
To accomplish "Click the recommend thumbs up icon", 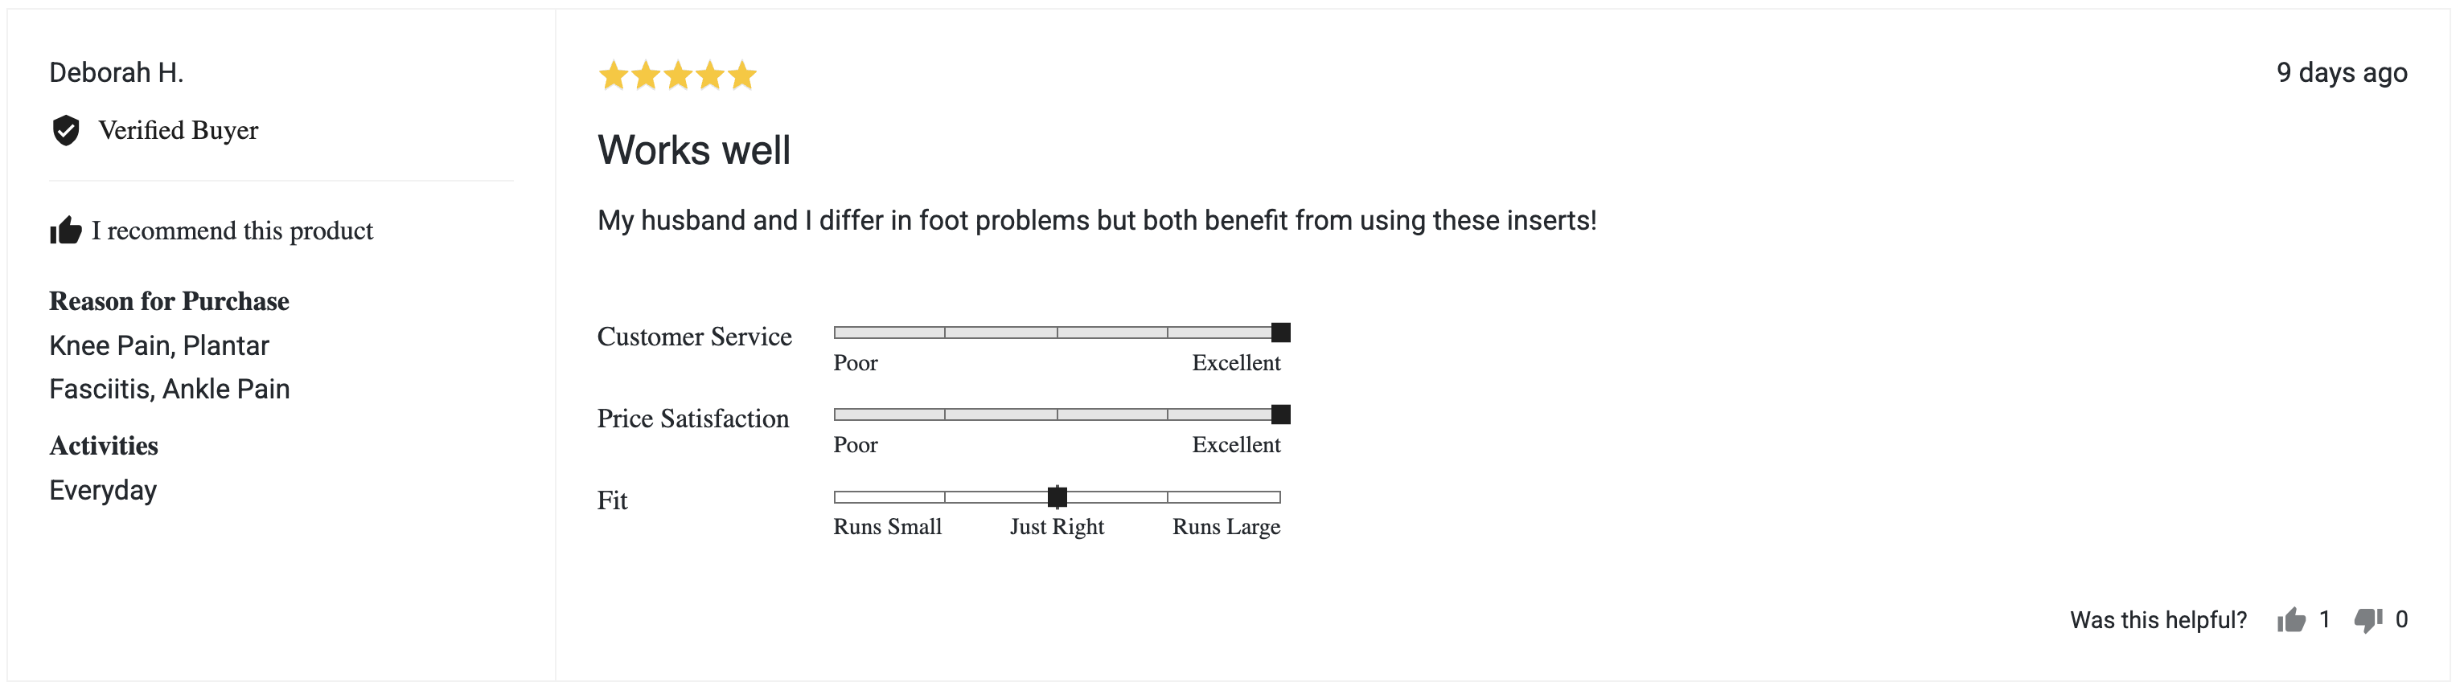I will click(x=66, y=231).
